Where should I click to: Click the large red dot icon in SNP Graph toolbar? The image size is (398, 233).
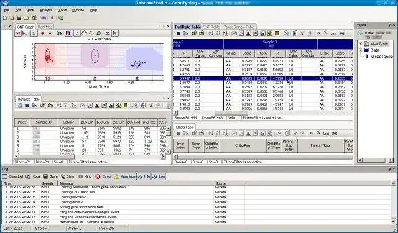tap(43, 33)
